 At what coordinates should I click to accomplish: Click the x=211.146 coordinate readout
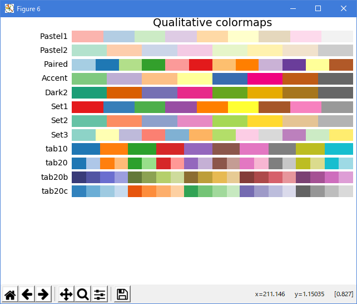tap(270, 294)
